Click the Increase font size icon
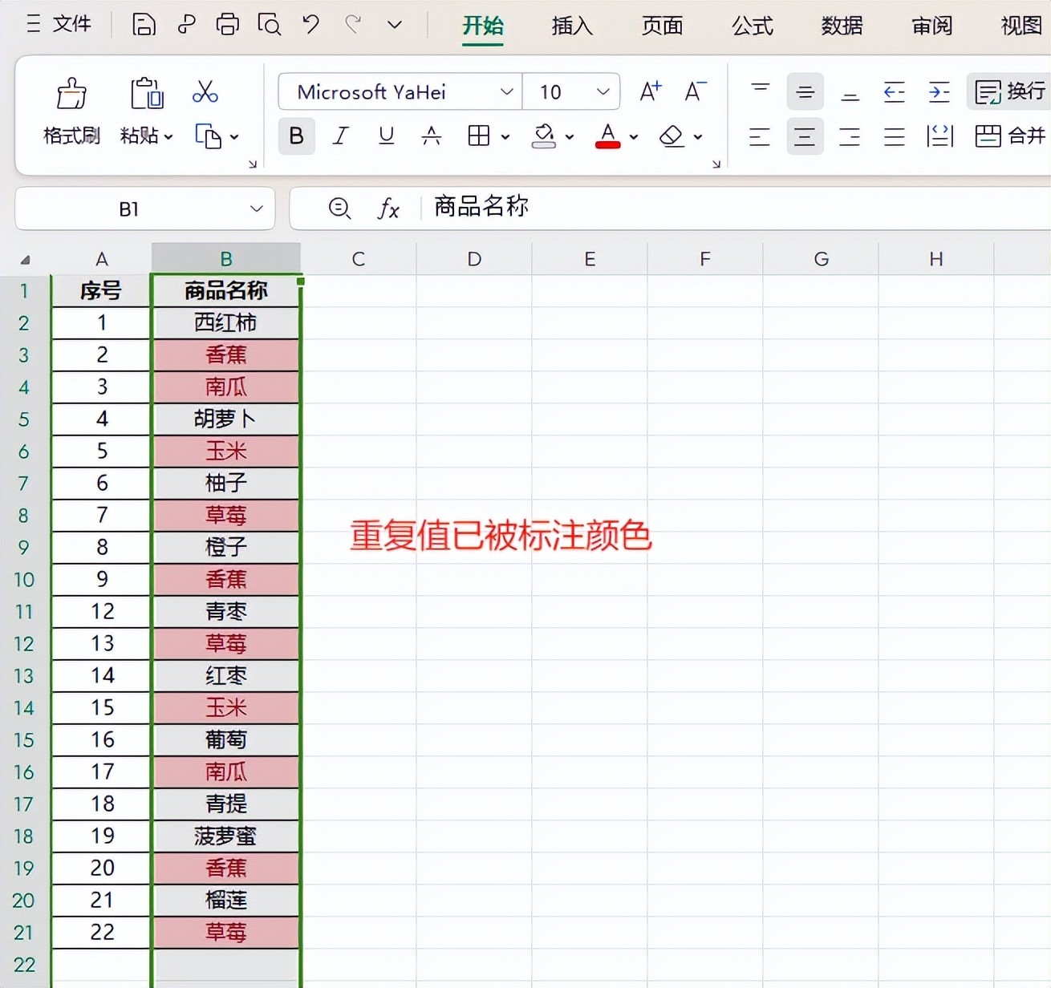This screenshot has height=988, width=1051. [650, 91]
